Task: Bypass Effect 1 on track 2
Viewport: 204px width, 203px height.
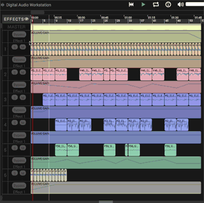Action: (19, 85)
